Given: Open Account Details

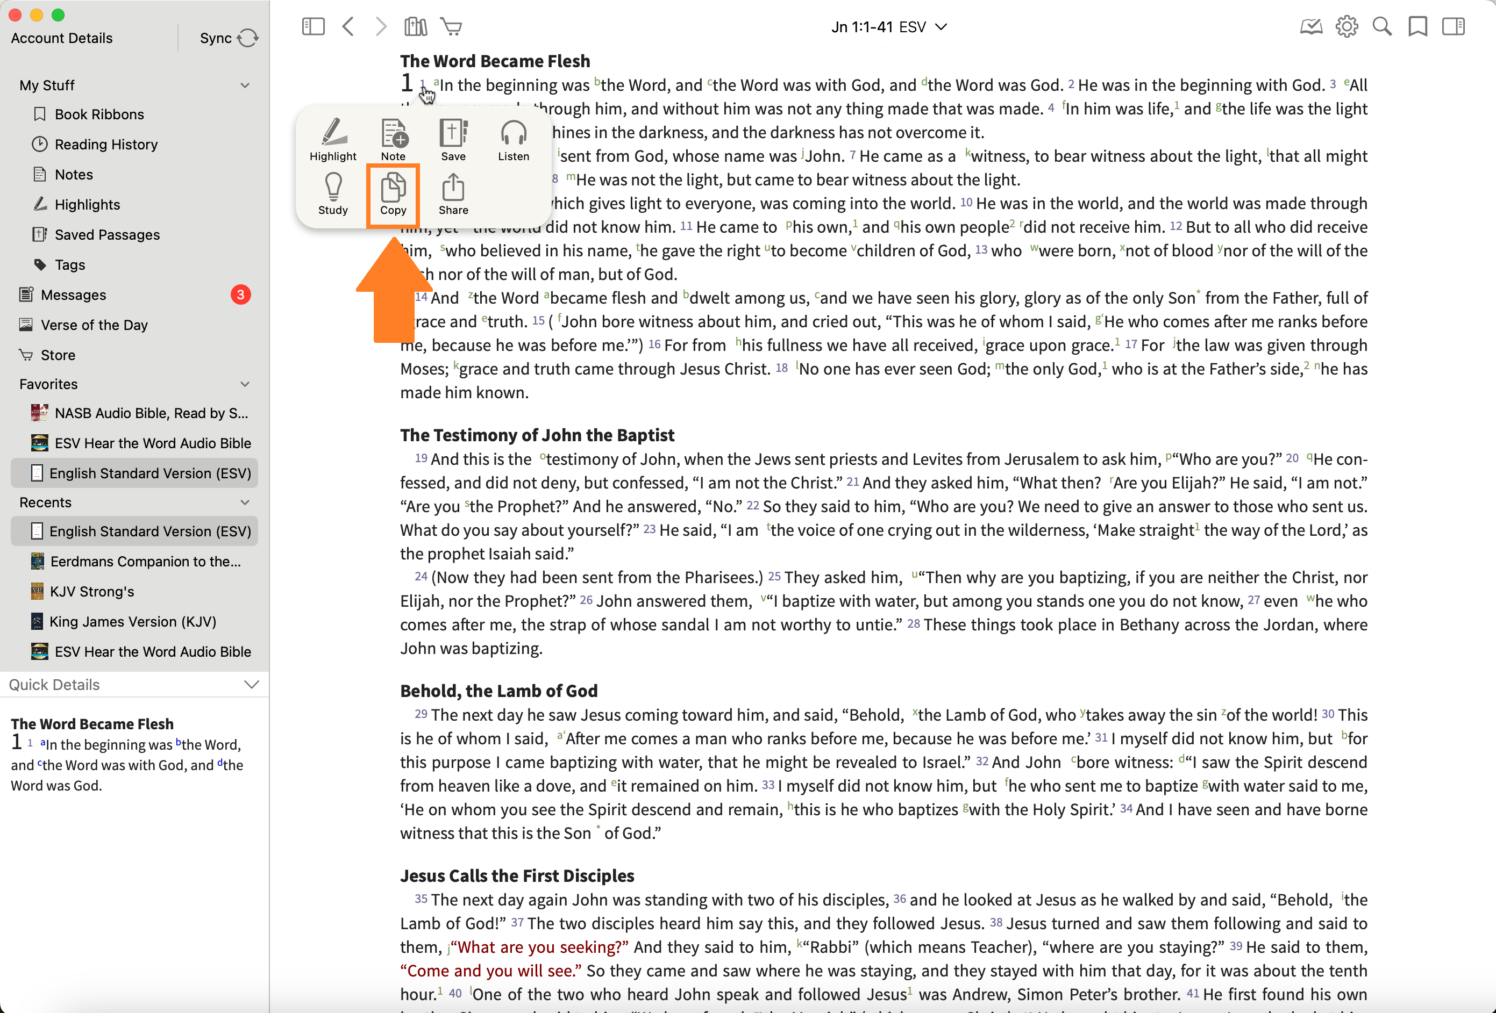Looking at the screenshot, I should 62,38.
